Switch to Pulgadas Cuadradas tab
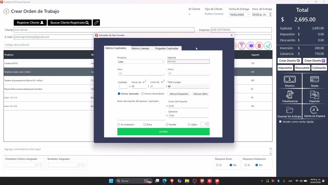The image size is (328, 185). pyautogui.click(x=167, y=48)
